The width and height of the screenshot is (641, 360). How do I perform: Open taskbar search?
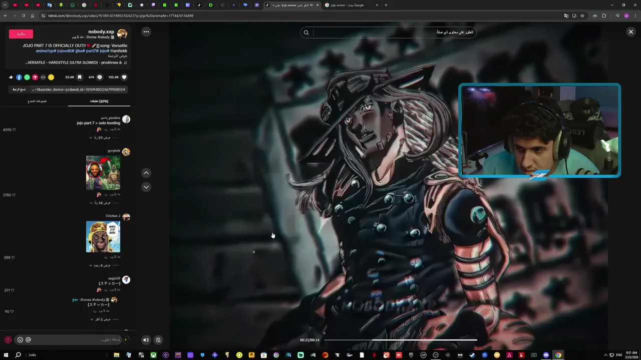tap(18, 355)
